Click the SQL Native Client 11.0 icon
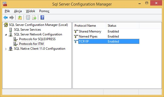The image size is (164, 97). (11, 49)
